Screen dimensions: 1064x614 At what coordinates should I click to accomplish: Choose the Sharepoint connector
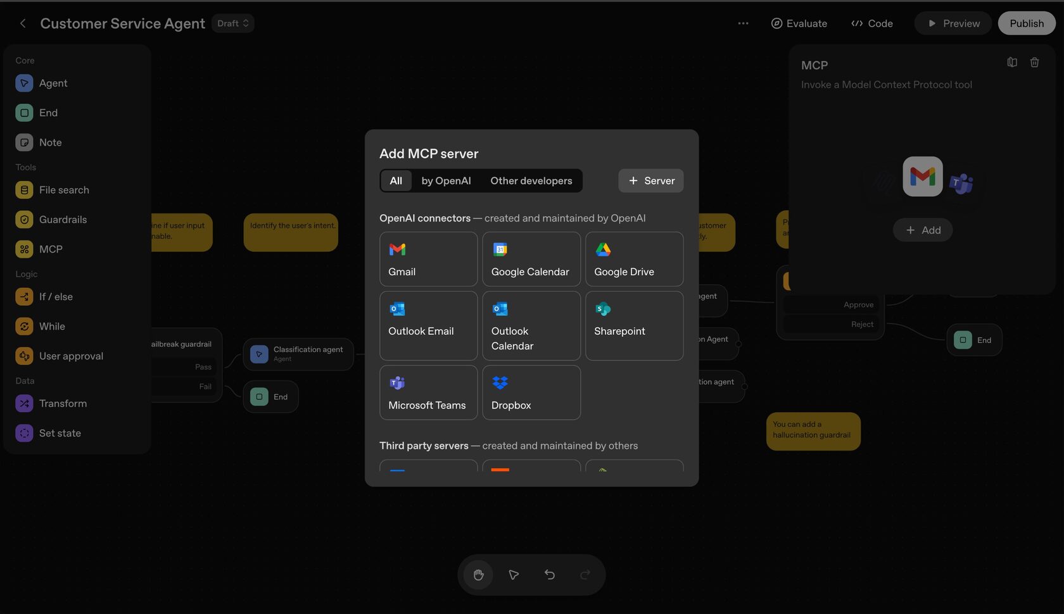coord(634,326)
